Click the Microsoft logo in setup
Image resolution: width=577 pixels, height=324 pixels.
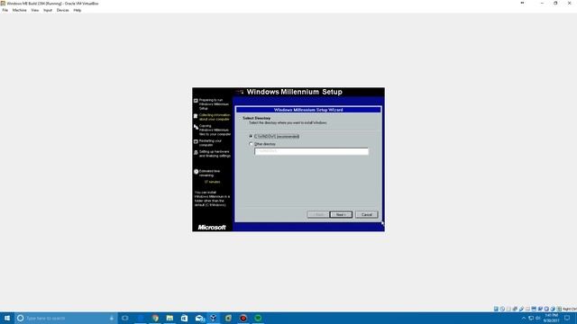(x=212, y=228)
